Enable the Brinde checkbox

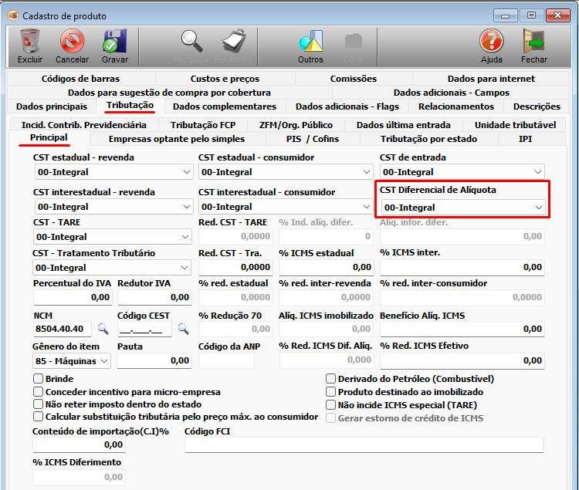coord(38,379)
